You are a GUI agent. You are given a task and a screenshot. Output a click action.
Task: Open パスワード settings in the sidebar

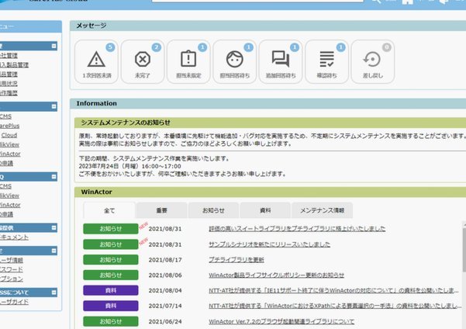pos(12,269)
